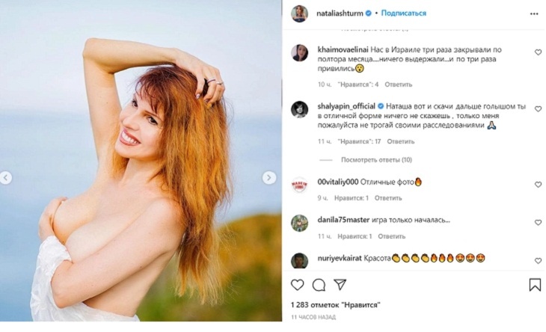The width and height of the screenshot is (546, 332).
Task: Go to previous photo with left arrow
Action: click(6, 178)
